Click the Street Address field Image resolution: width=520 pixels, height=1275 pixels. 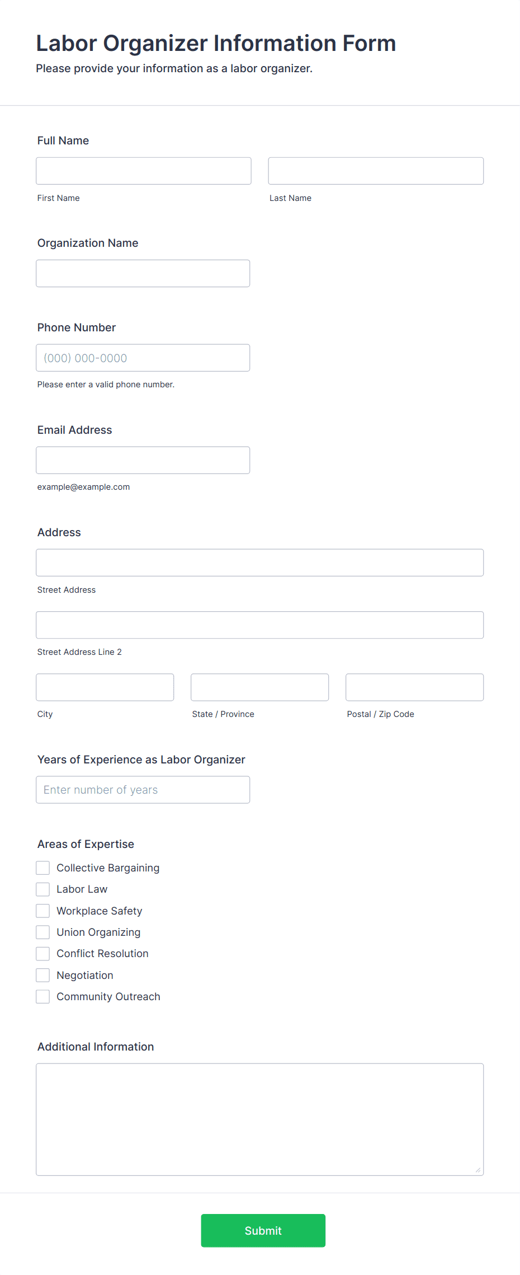[x=260, y=562]
